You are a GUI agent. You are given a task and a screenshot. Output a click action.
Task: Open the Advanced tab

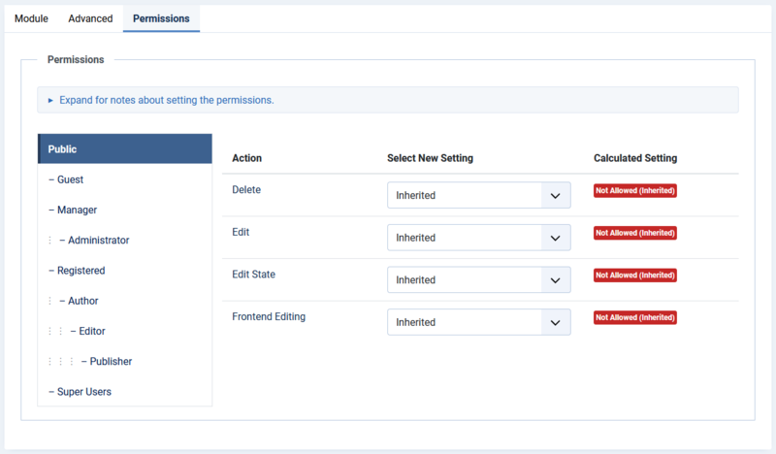tap(90, 18)
